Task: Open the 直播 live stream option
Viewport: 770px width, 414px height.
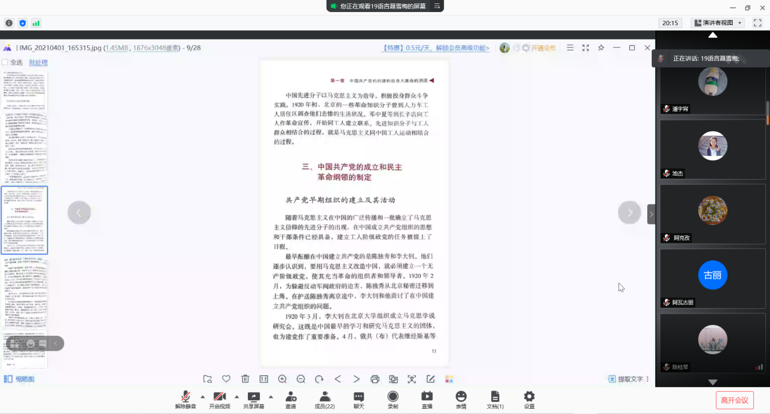Action: pyautogui.click(x=427, y=400)
